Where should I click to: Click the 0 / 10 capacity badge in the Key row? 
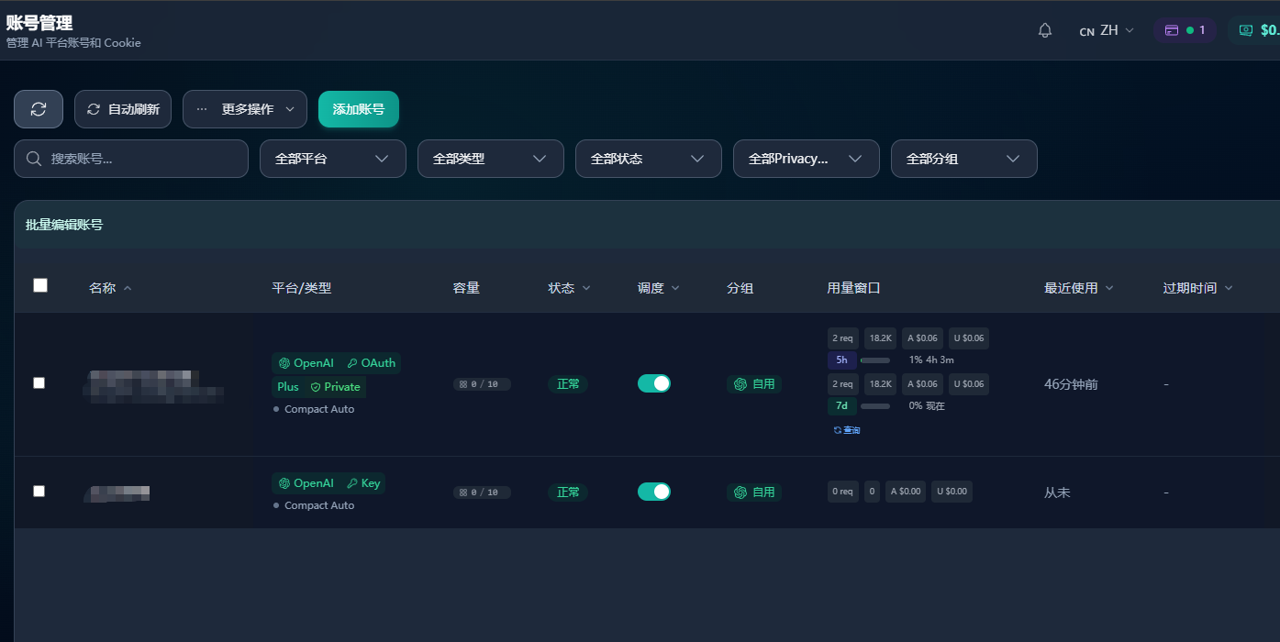pyautogui.click(x=482, y=493)
